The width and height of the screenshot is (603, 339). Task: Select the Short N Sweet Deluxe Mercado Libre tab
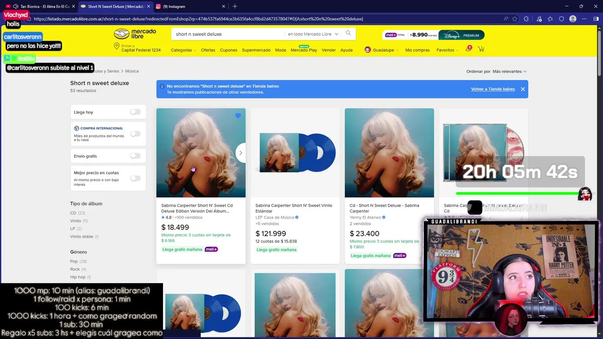pos(115,7)
